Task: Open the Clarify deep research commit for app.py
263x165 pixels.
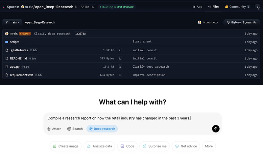Action: (151, 67)
